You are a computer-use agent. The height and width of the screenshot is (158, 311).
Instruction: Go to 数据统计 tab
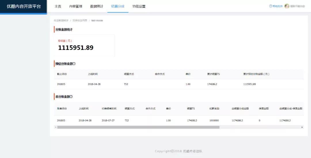click(x=96, y=6)
